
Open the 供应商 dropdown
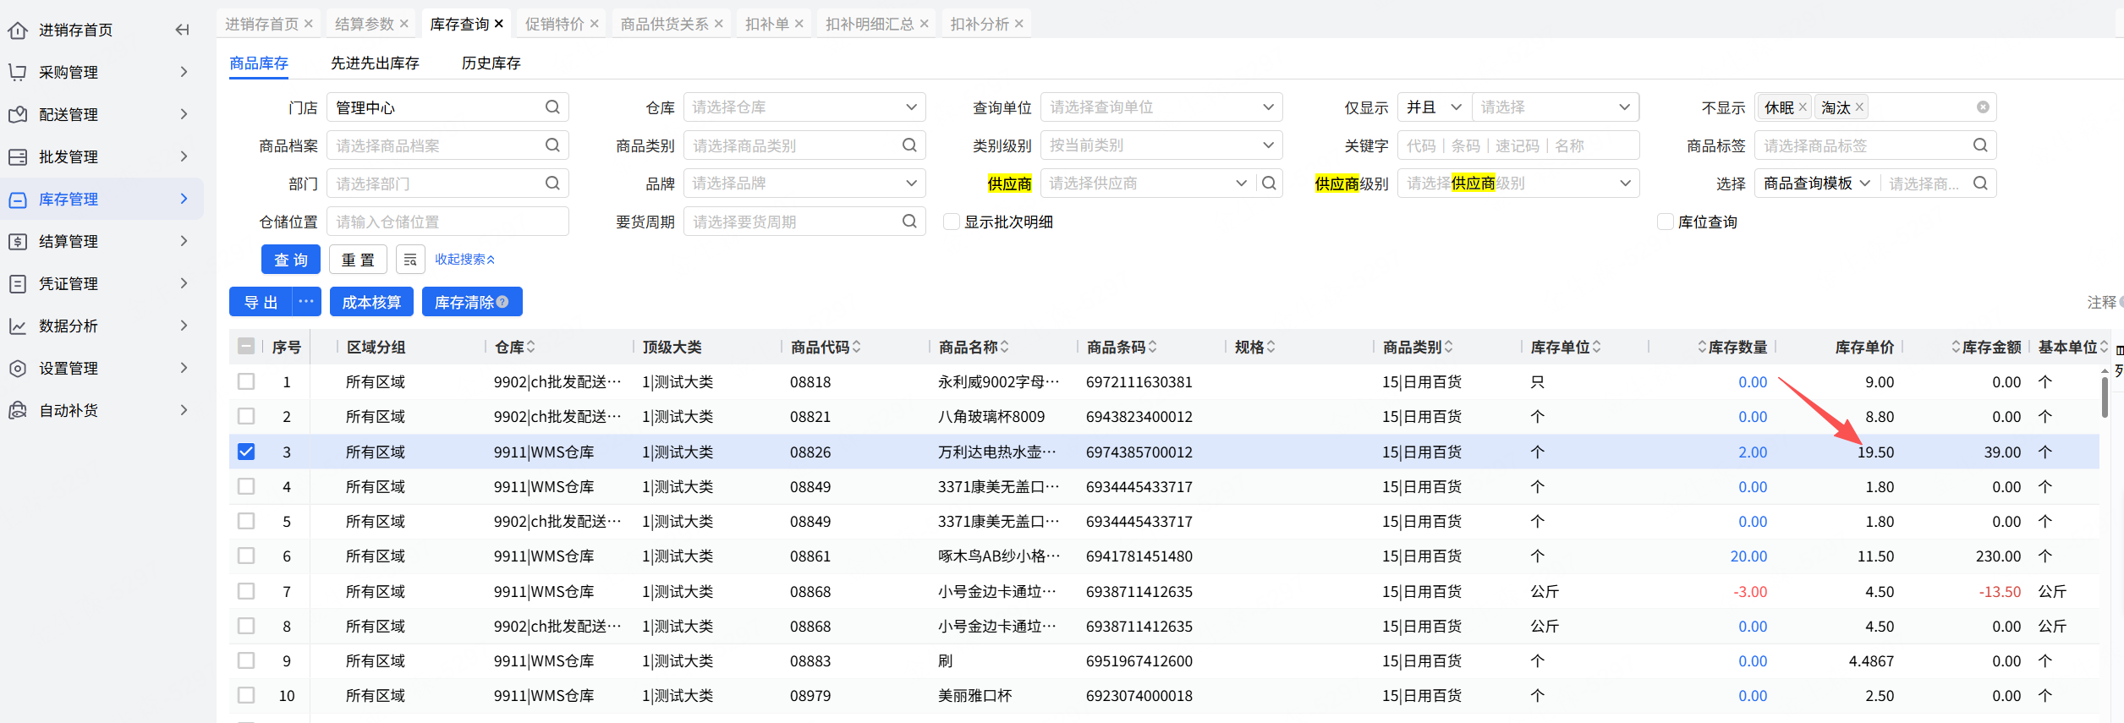(1149, 183)
